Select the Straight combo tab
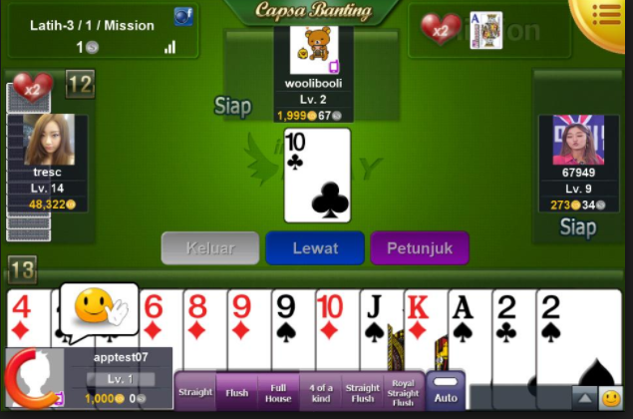The width and height of the screenshot is (633, 419). coord(195,392)
